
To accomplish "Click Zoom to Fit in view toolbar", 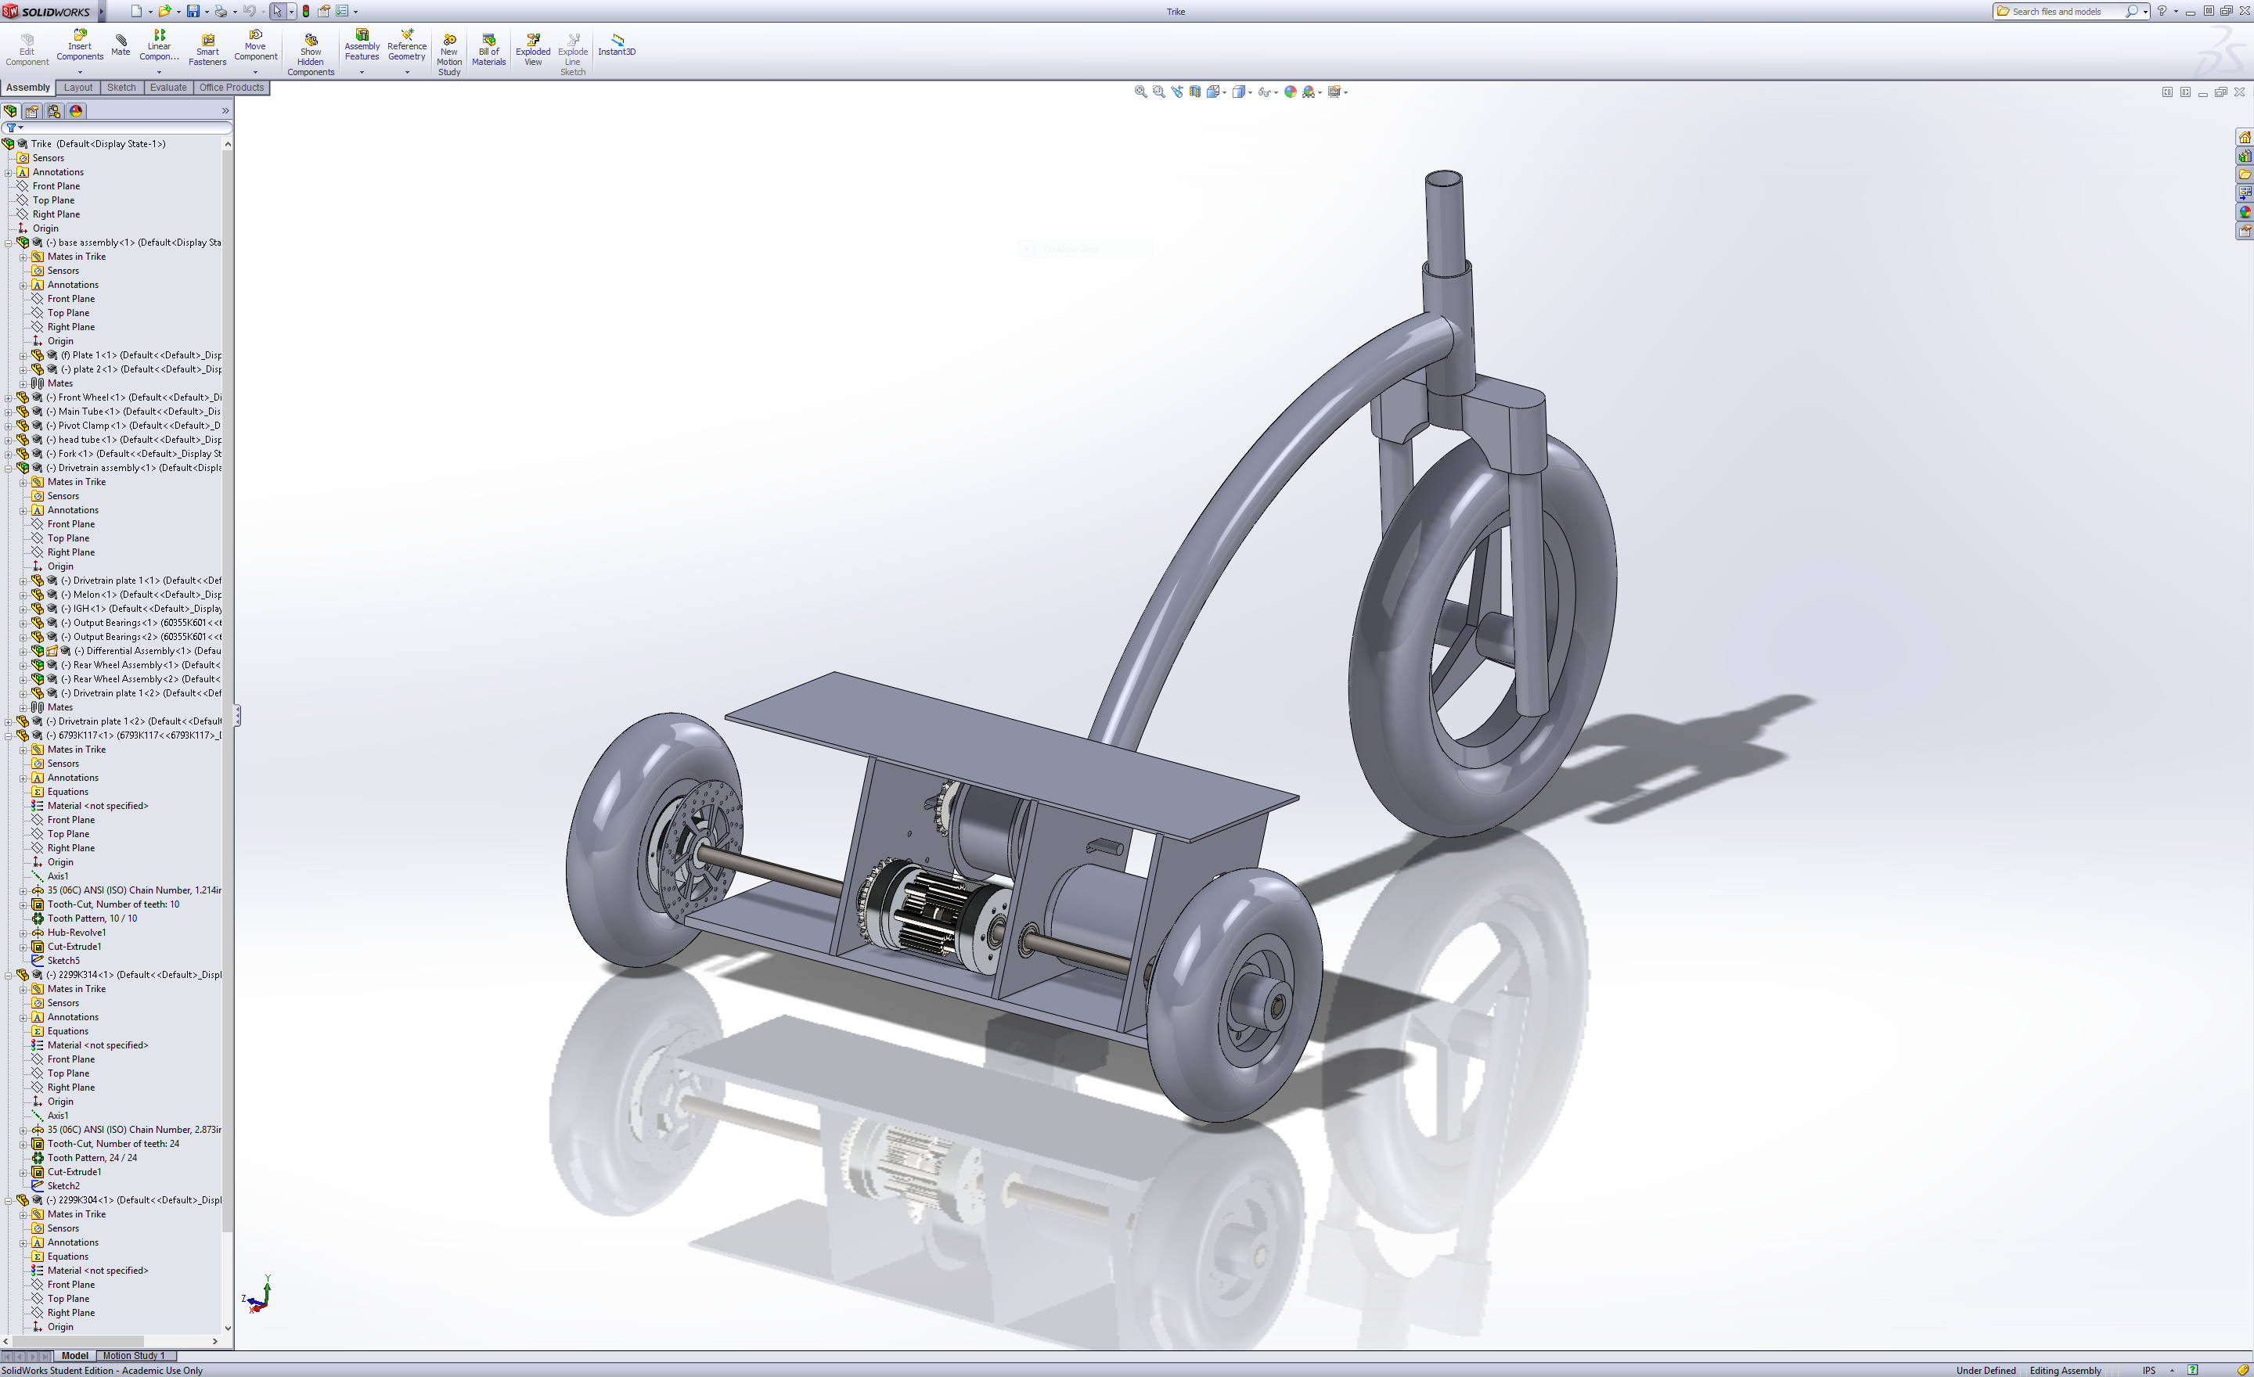I will pyautogui.click(x=1141, y=92).
